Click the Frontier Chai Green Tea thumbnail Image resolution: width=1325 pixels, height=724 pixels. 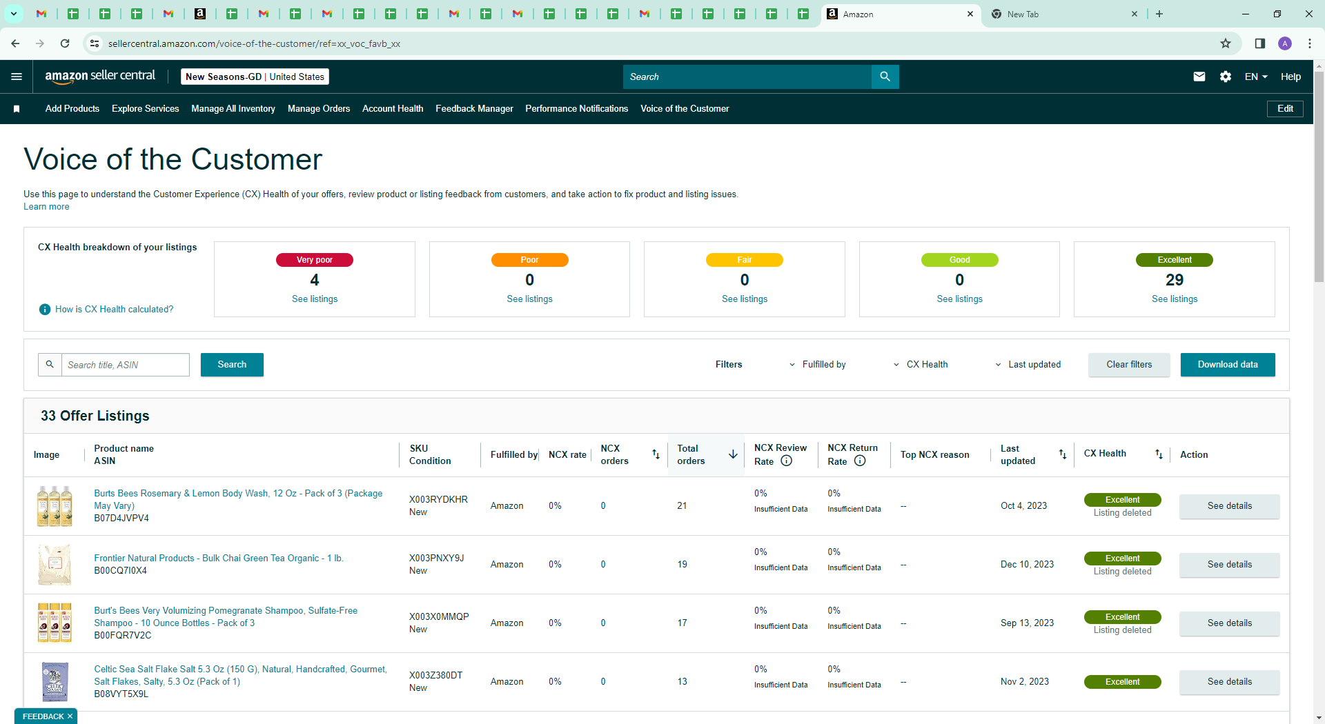click(55, 565)
